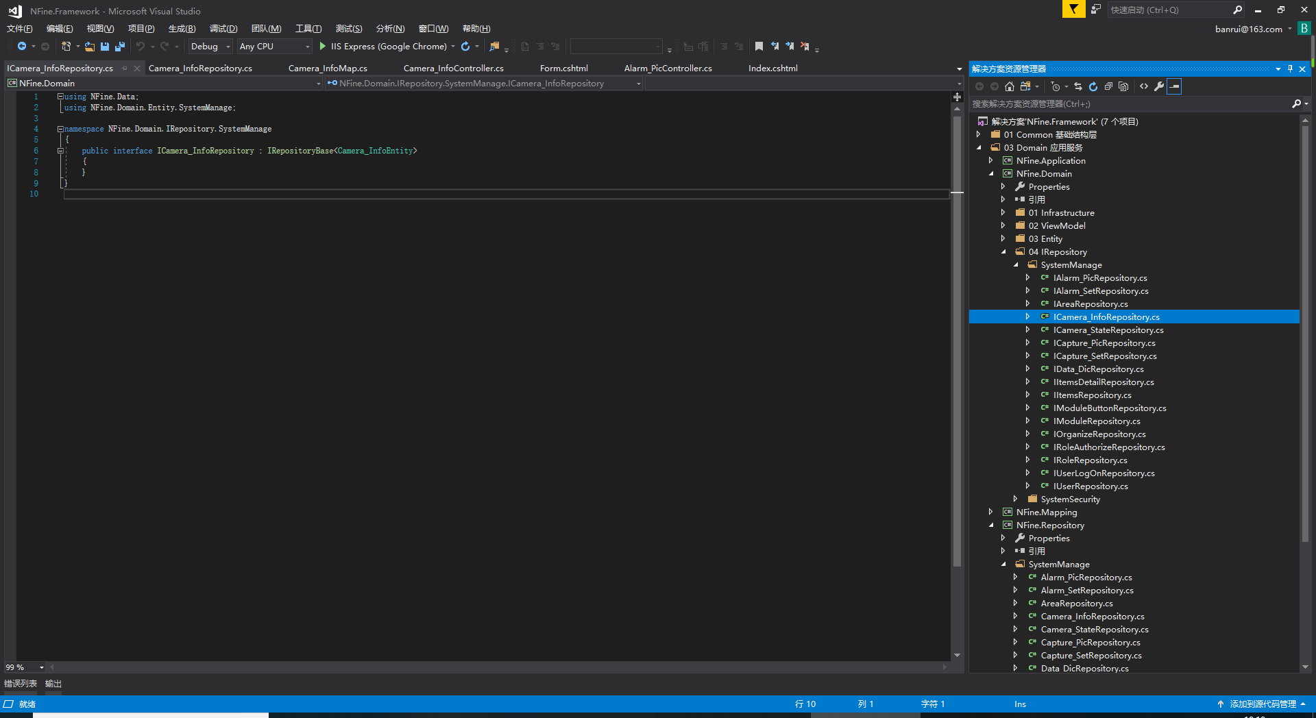Open the 文件(F) menu
Image resolution: width=1316 pixels, height=718 pixels.
[19, 28]
